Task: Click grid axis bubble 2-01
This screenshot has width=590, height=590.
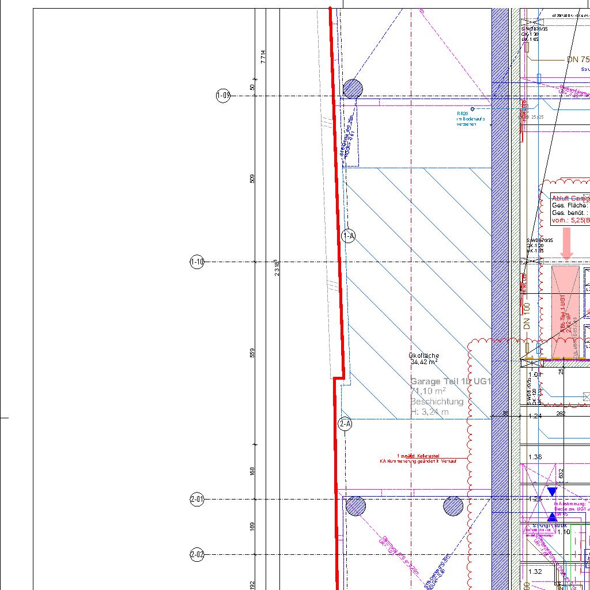Action: click(197, 500)
